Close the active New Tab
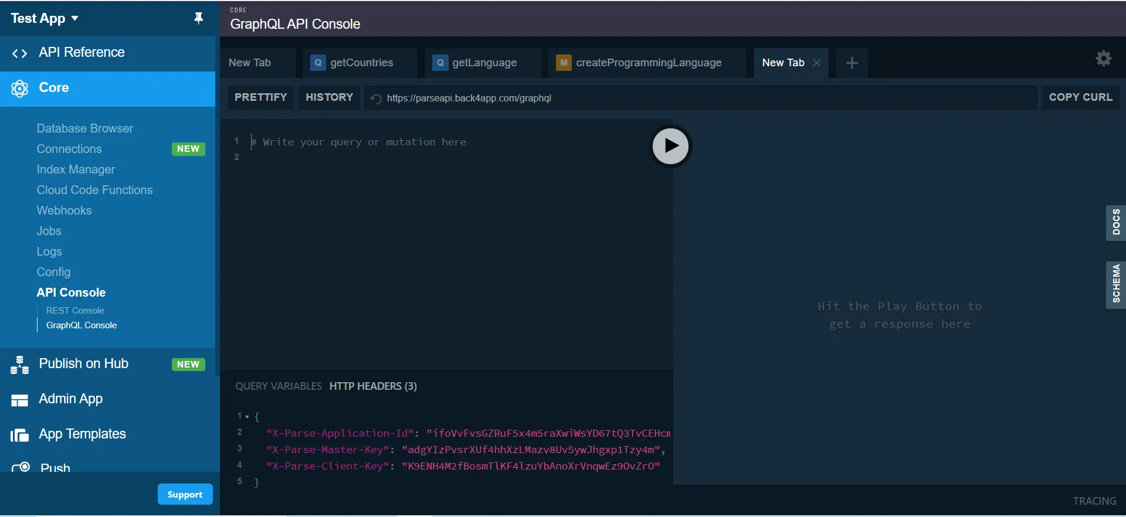1126x517 pixels. coord(816,63)
